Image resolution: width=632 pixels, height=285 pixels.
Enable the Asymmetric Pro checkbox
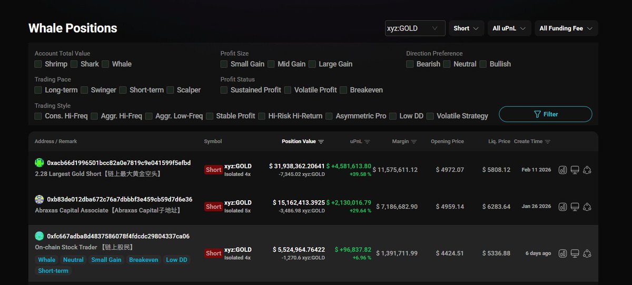(329, 116)
